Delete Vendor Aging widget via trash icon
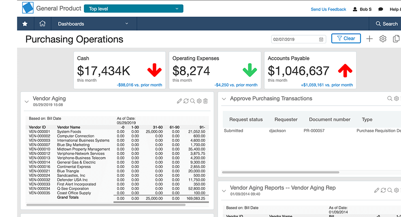The height and width of the screenshot is (217, 401). pos(205,101)
